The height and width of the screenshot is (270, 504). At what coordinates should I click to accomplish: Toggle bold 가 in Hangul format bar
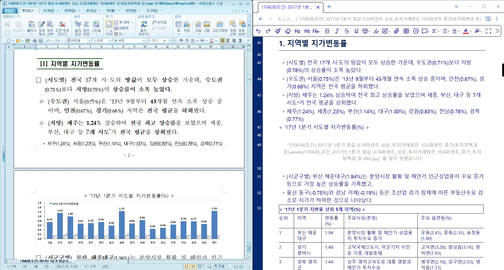(x=181, y=41)
